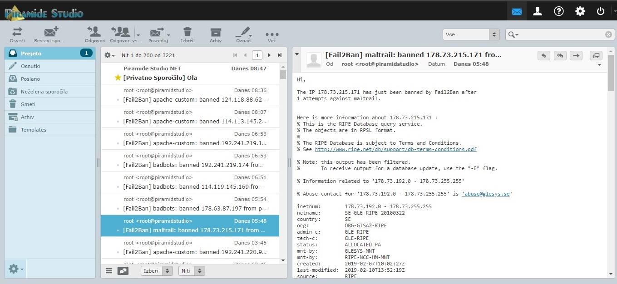The height and width of the screenshot is (284, 617).
Task: Open the Izberi select dropdown
Action: (x=157, y=271)
